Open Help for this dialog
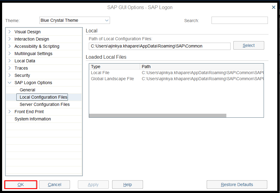 tap(127, 185)
